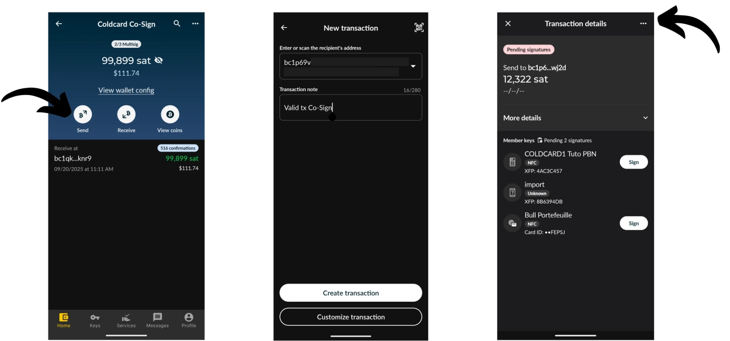Switch to the Messages tab
The width and height of the screenshot is (730, 341).
[x=157, y=321]
